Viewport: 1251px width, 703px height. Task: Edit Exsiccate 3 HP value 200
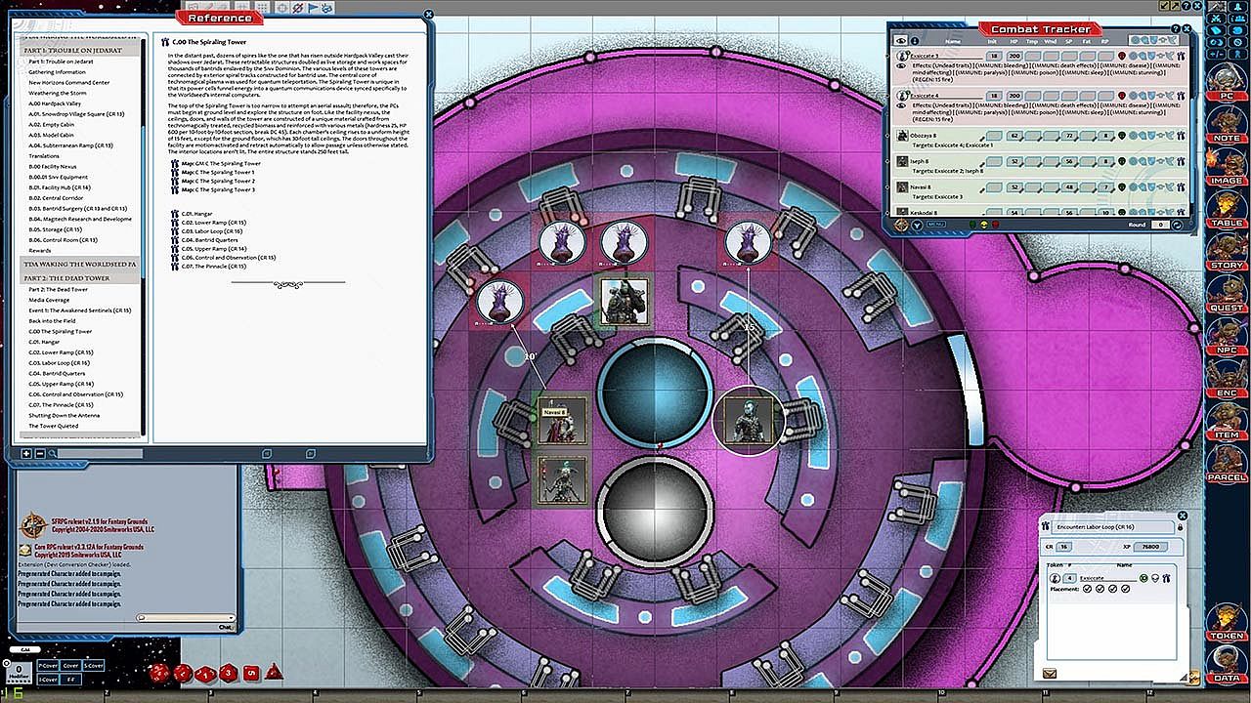click(1014, 57)
